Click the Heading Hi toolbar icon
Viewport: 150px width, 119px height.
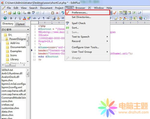click(48, 18)
